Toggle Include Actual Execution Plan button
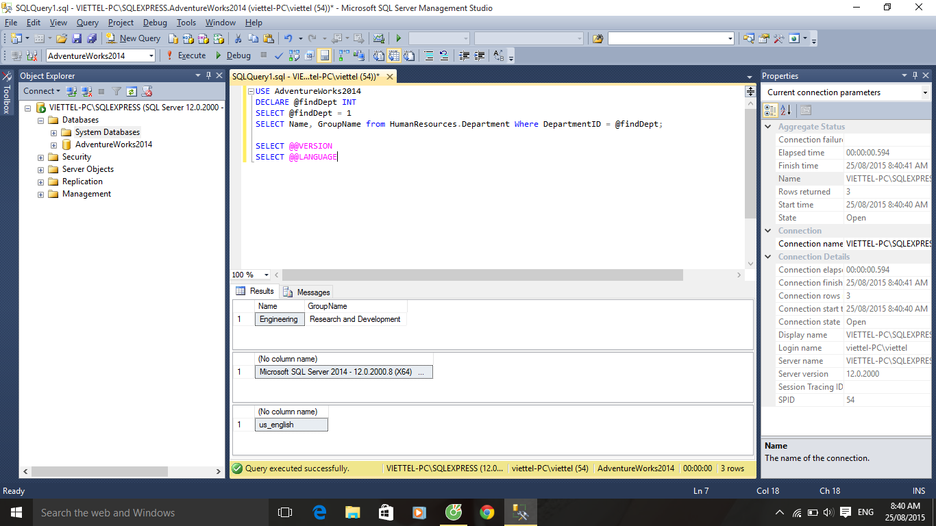The height and width of the screenshot is (526, 936). (x=343, y=55)
